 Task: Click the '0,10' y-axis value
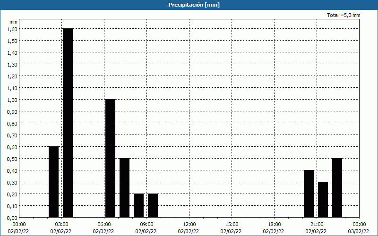(12, 206)
